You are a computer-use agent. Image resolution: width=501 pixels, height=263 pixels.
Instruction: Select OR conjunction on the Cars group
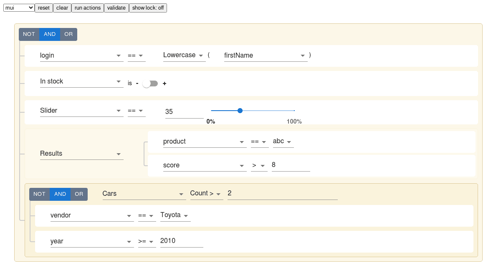coord(79,194)
